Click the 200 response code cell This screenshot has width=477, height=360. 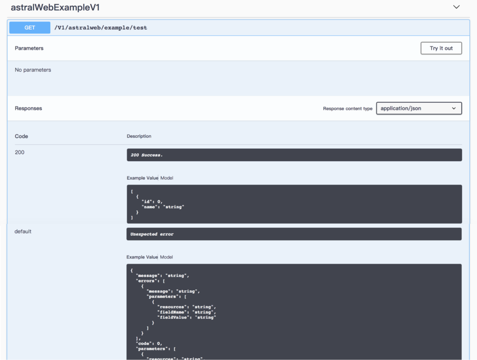pos(20,152)
